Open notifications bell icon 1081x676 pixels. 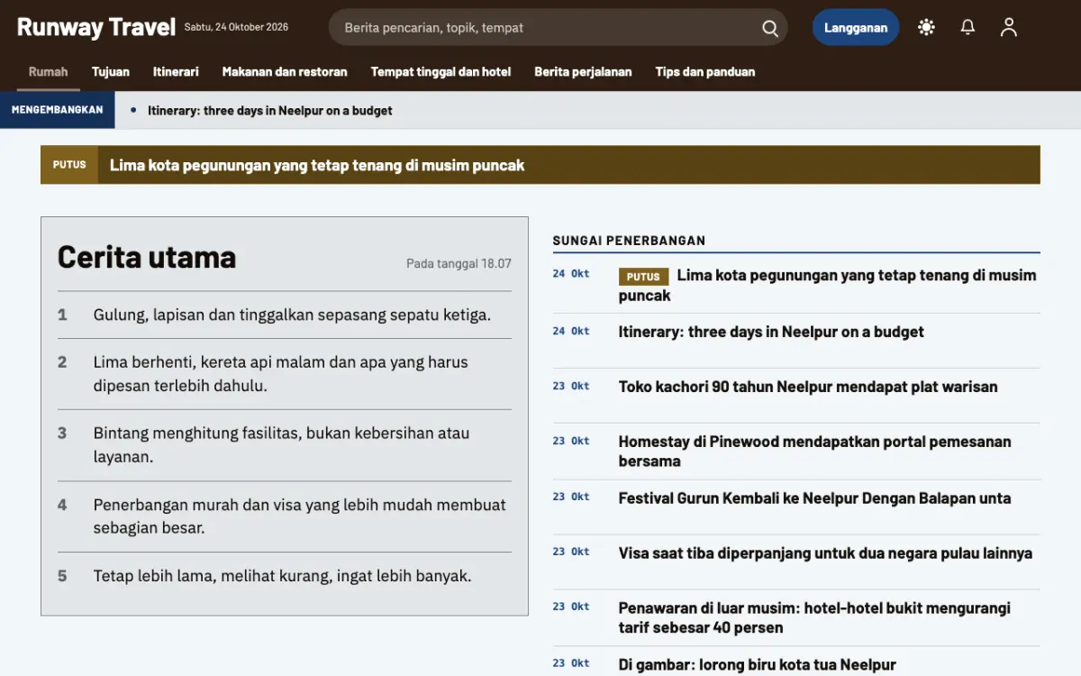[967, 28]
